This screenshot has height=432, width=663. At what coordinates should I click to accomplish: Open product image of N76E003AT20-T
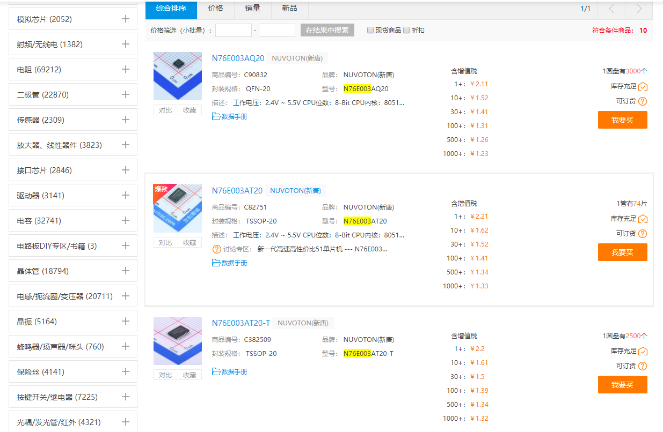(x=178, y=341)
